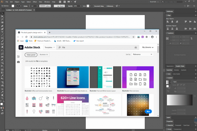This screenshot has height=131, width=197.
Task: Open the Fill color dropdown in control bar
Action: click(15, 6)
